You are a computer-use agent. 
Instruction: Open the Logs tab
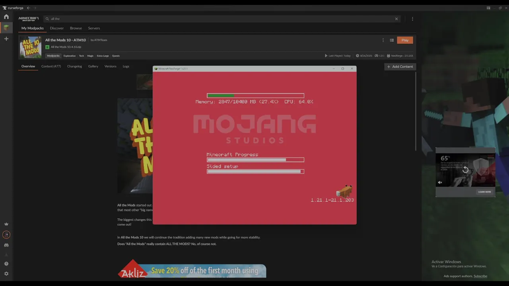126,66
